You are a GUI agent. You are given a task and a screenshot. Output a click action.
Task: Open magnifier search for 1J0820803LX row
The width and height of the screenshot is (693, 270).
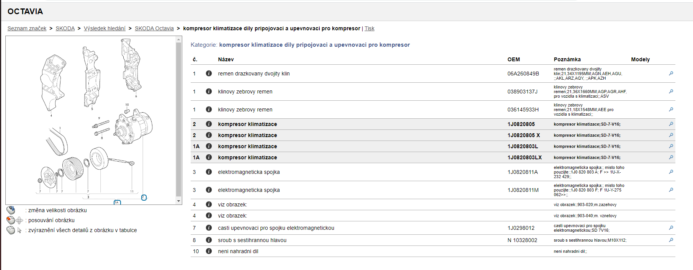[671, 157]
